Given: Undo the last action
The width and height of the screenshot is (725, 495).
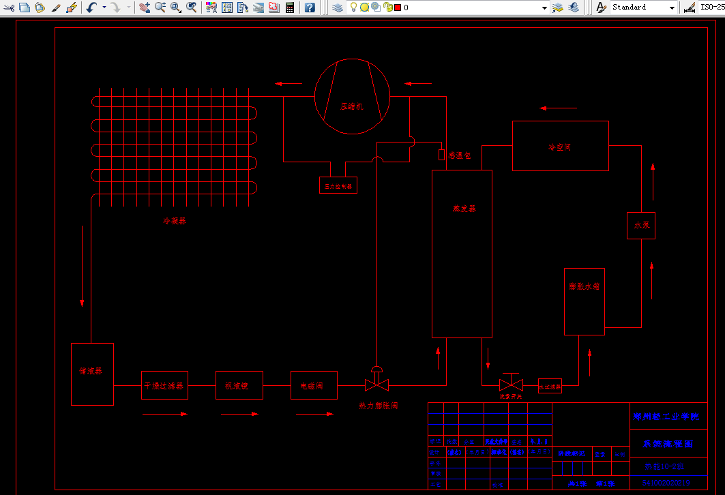Looking at the screenshot, I should point(91,7).
